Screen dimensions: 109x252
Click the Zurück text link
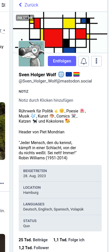pyautogui.click(x=31, y=5)
